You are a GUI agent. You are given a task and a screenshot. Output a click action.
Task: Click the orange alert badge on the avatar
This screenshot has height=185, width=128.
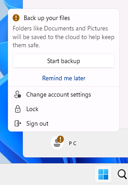tap(60, 139)
